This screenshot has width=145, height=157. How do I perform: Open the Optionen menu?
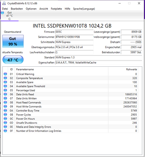click(31, 9)
